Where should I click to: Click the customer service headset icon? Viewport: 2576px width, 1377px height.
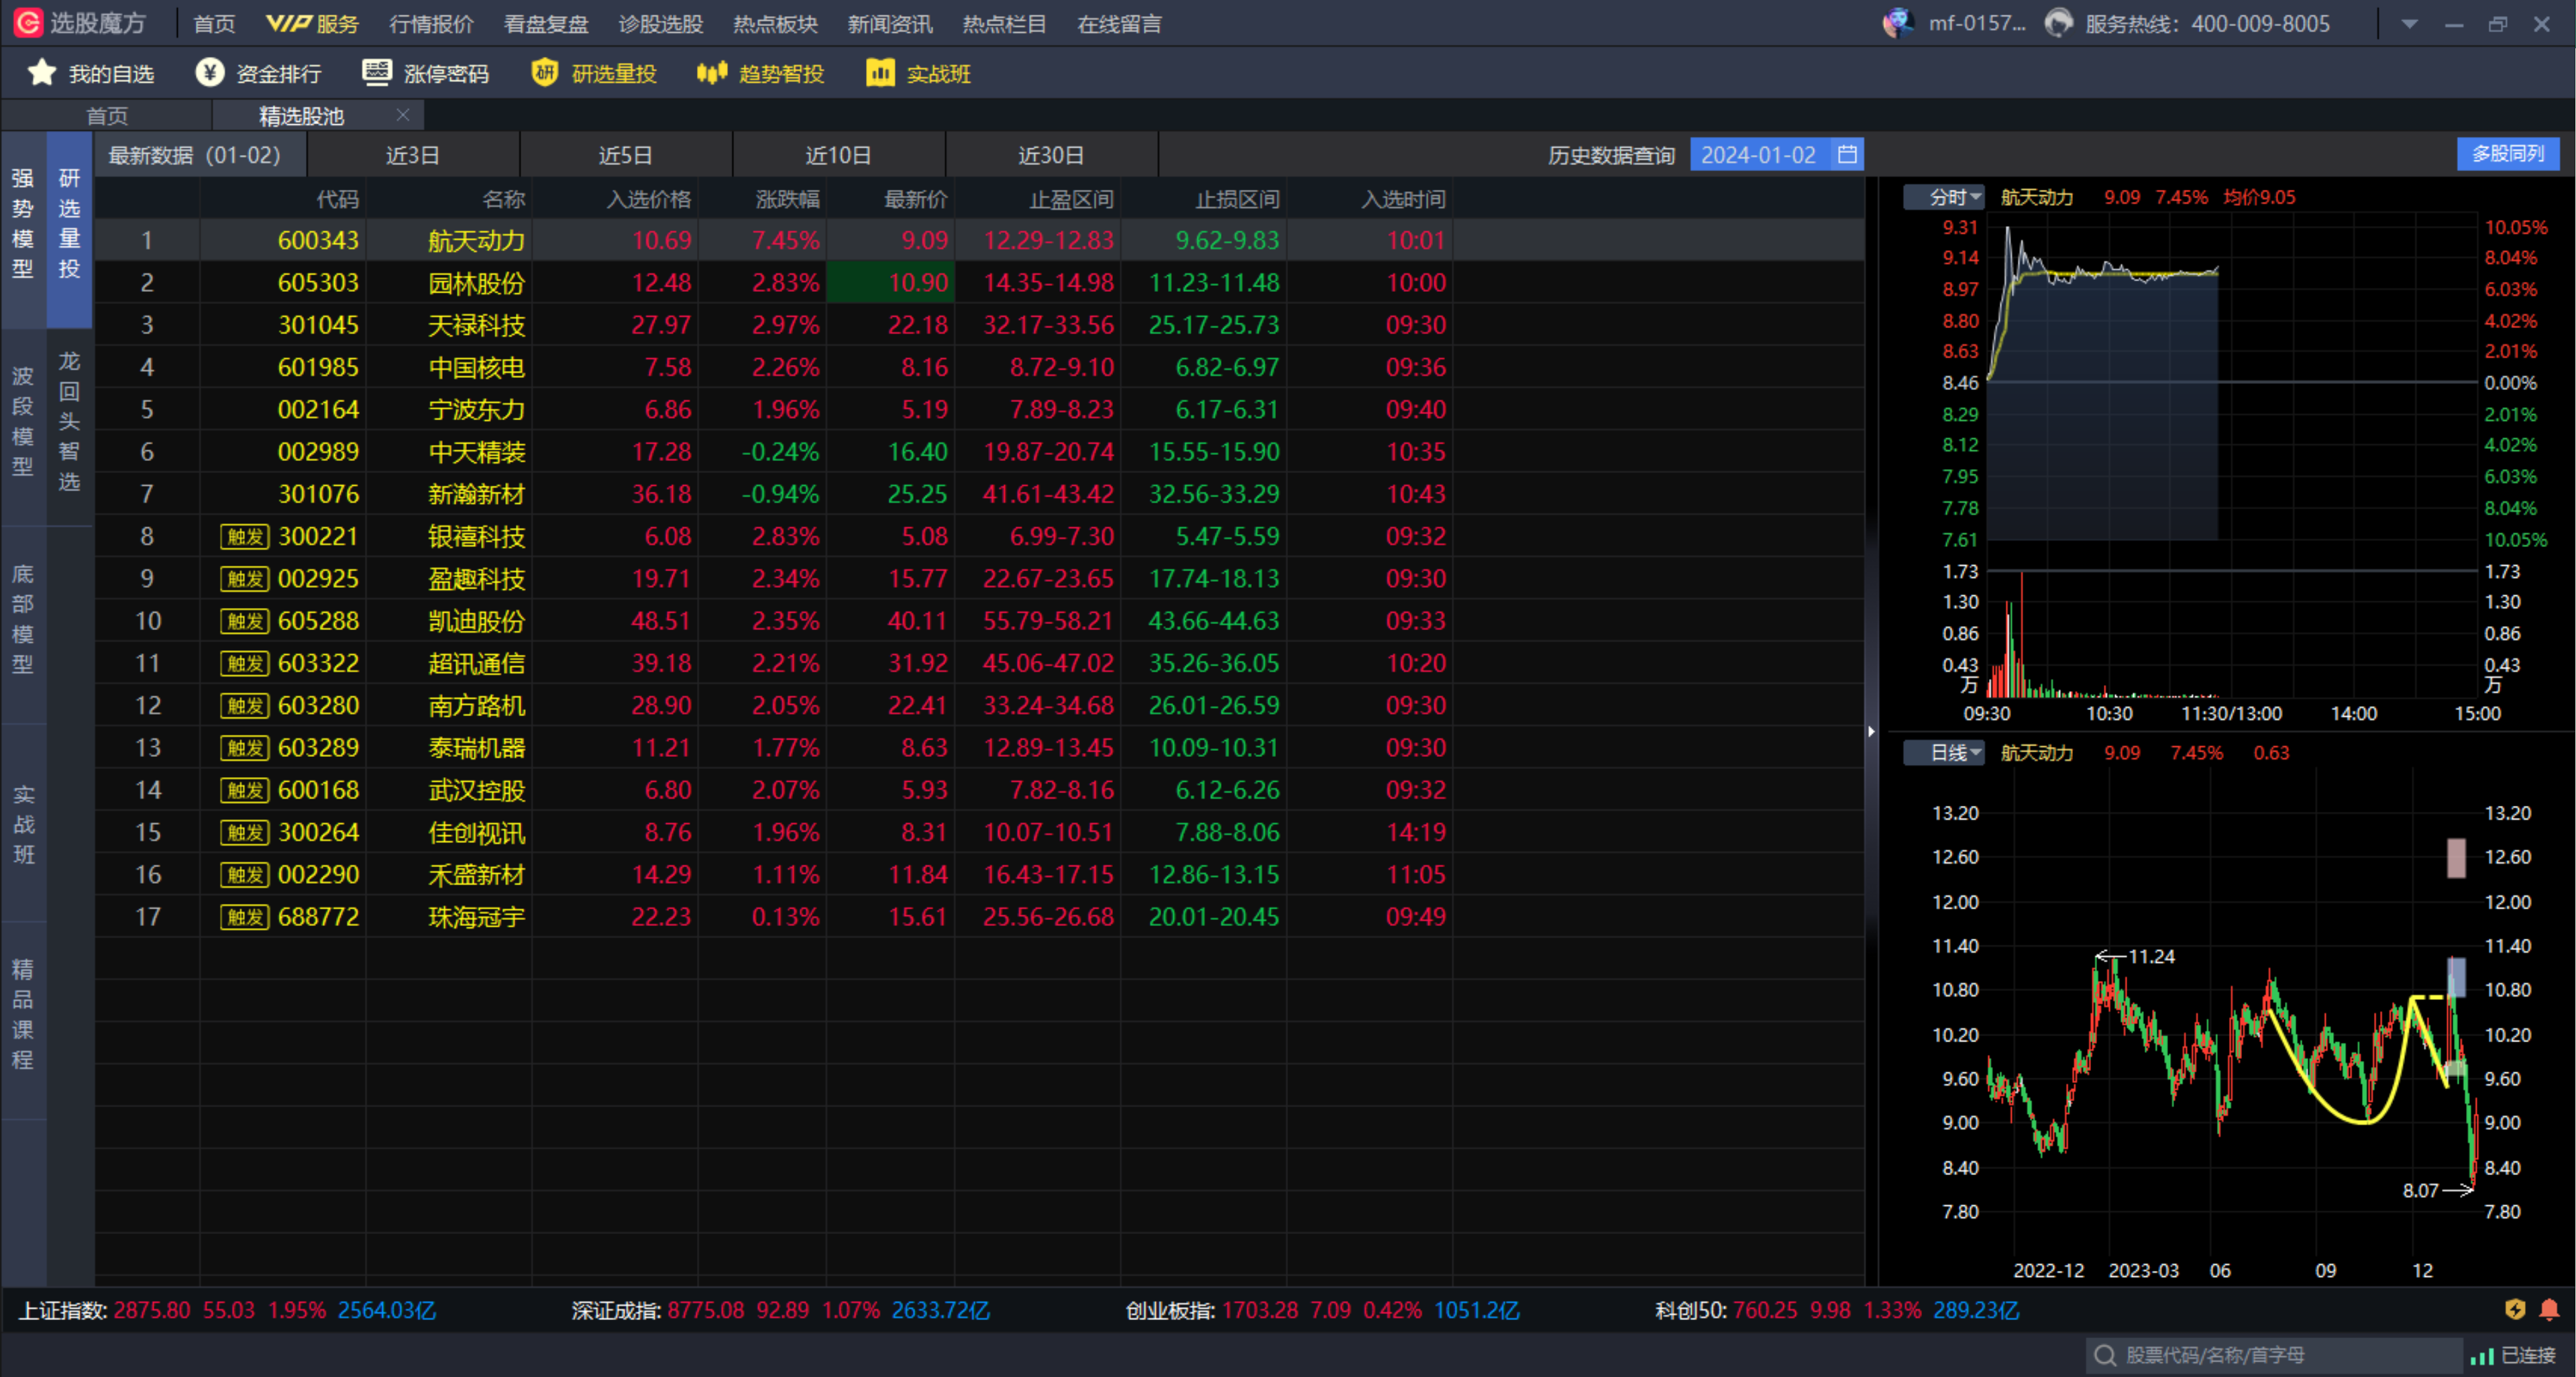coord(2058,23)
